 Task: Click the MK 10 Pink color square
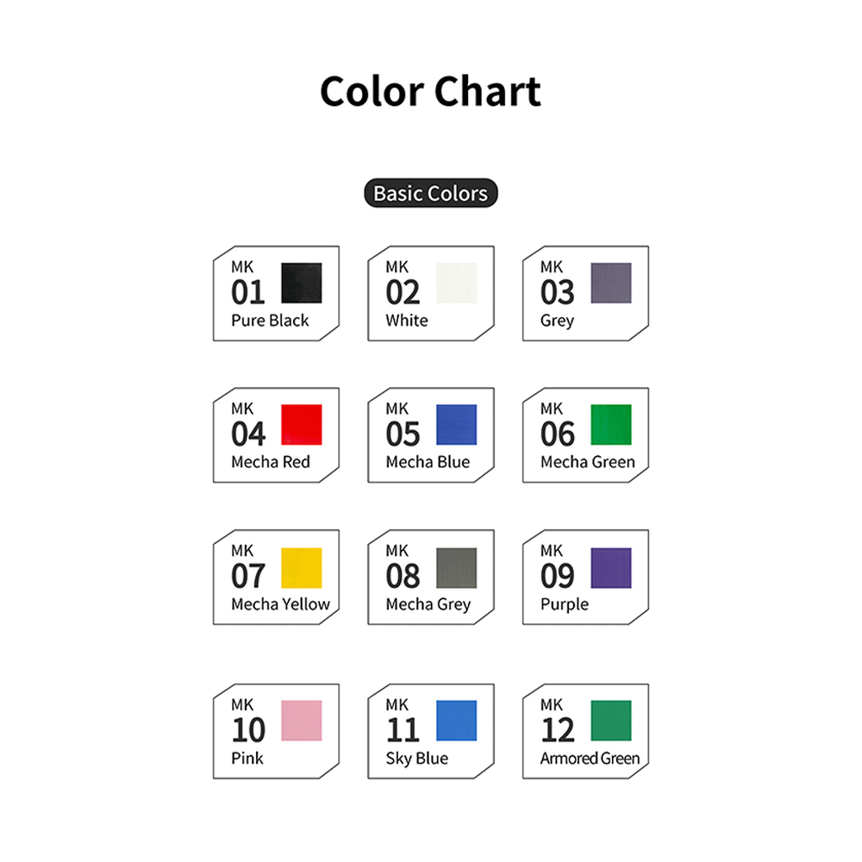301,720
